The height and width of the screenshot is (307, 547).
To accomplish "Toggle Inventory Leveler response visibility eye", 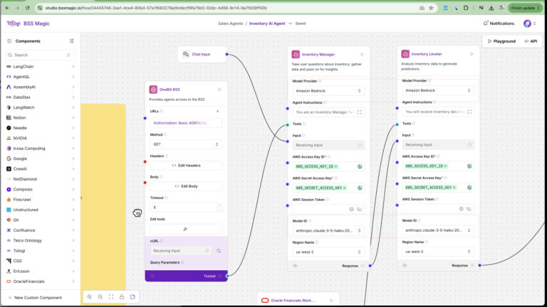I will 405,265.
